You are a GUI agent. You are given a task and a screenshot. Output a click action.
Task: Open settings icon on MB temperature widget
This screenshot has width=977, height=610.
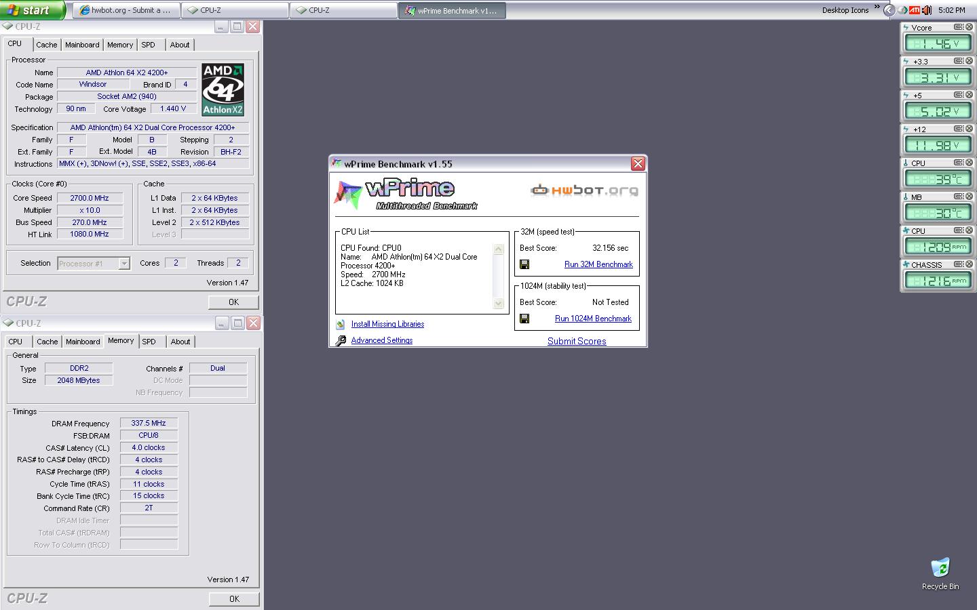959,197
